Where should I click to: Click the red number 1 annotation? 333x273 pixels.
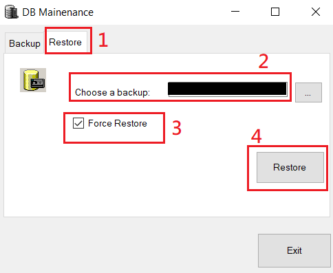tap(103, 40)
